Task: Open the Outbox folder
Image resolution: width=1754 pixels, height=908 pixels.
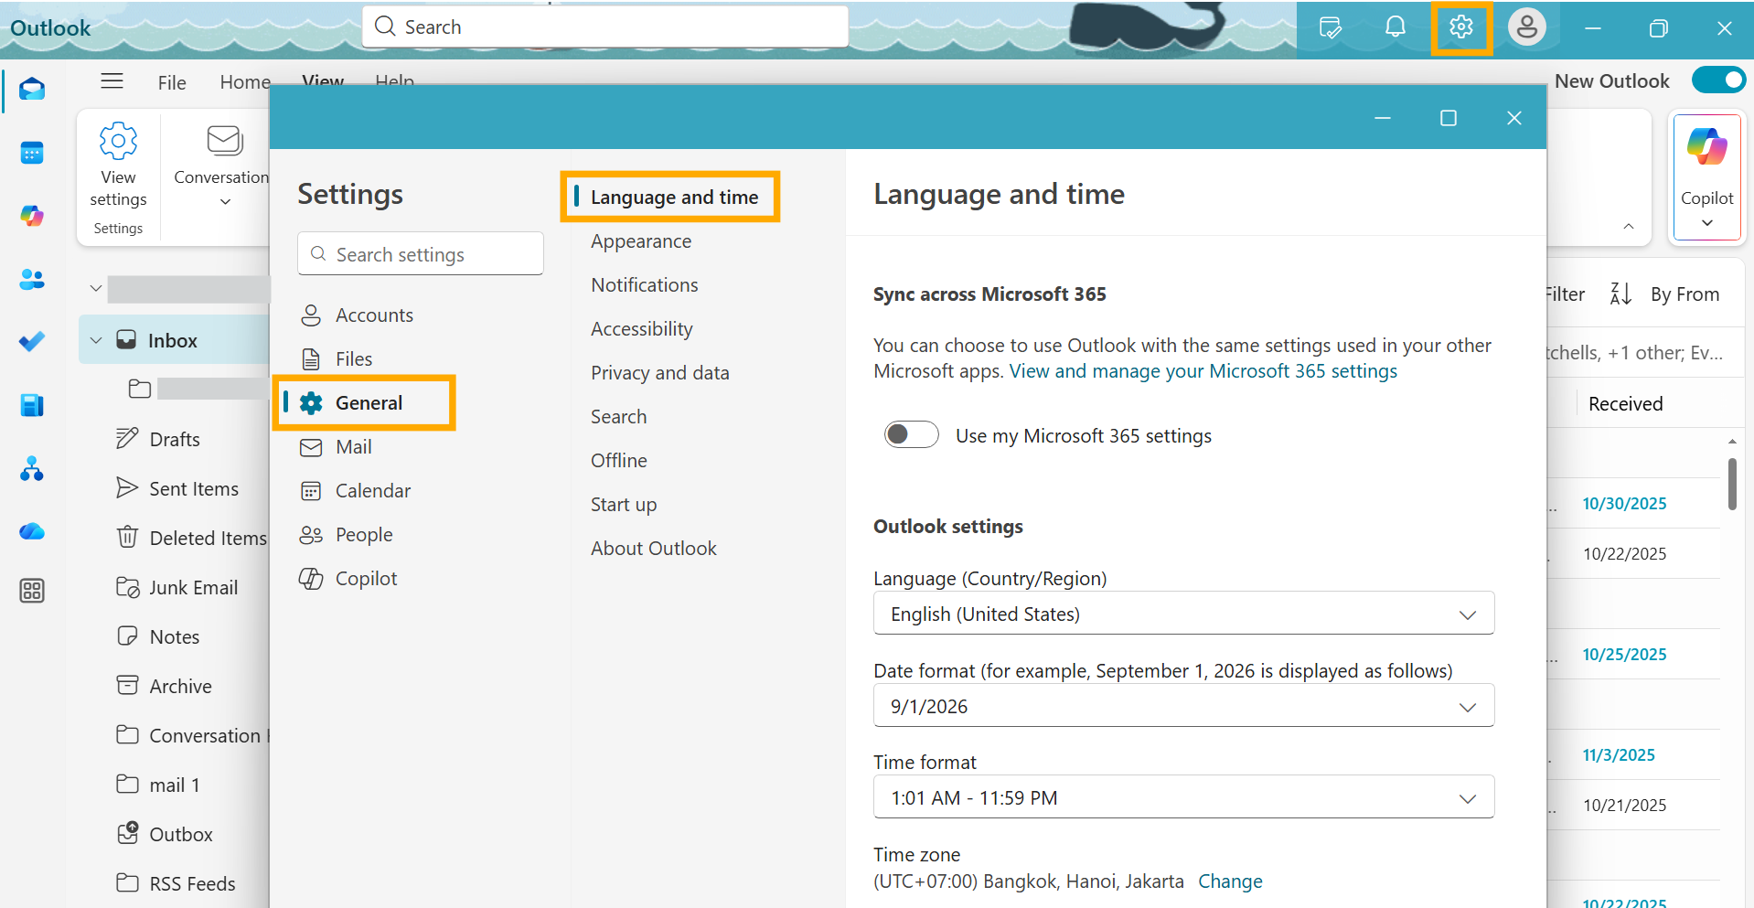Action: click(180, 834)
